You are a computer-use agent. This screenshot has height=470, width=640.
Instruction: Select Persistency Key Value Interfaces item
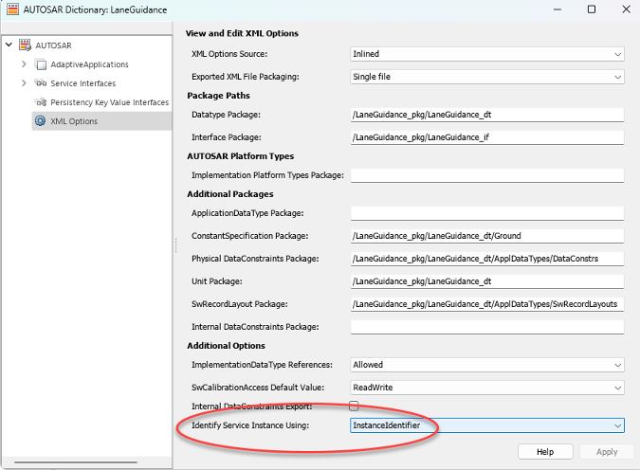(x=109, y=102)
